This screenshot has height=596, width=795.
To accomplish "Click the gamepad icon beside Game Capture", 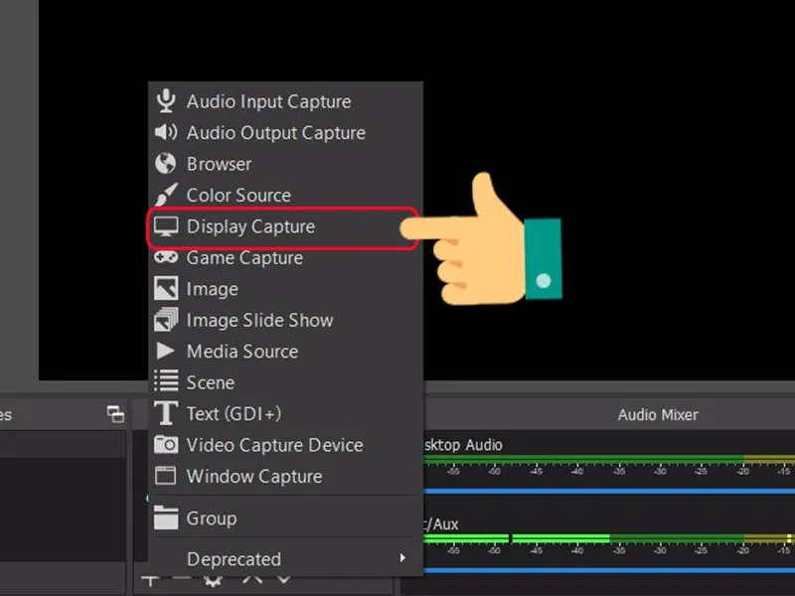I will (165, 257).
